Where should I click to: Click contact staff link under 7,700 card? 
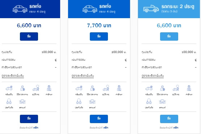pos(106,128)
